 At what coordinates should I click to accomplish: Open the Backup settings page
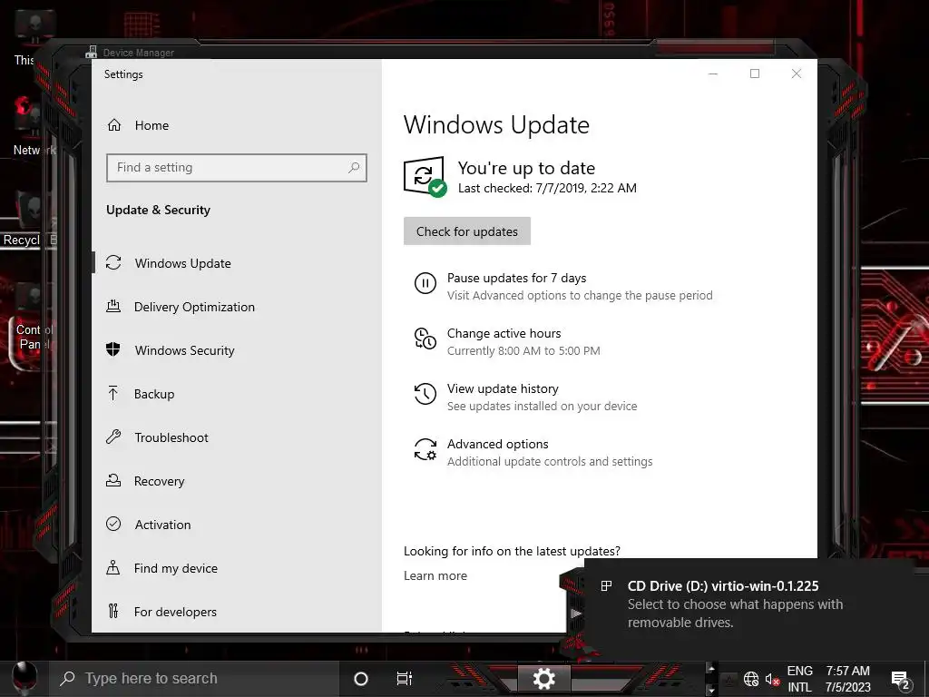[x=154, y=394]
